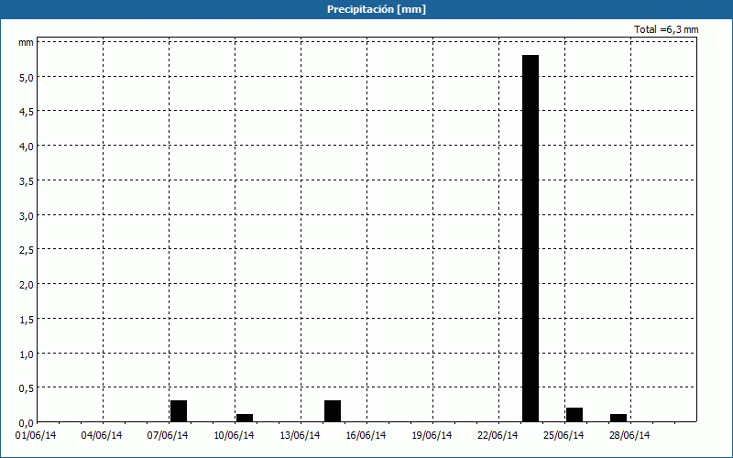The width and height of the screenshot is (733, 458).
Task: Click the 3,5 y-axis value
Action: pos(27,181)
